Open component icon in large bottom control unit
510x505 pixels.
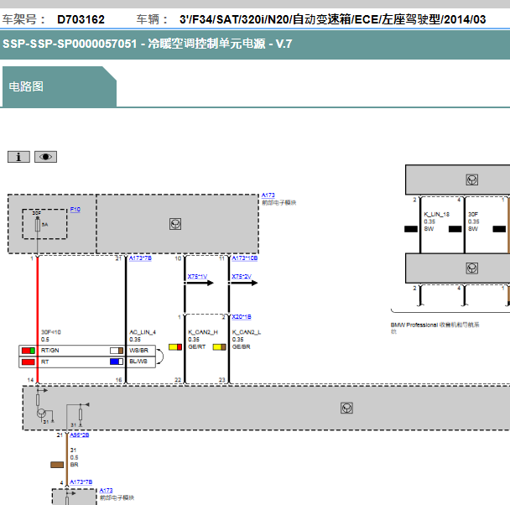pos(346,408)
